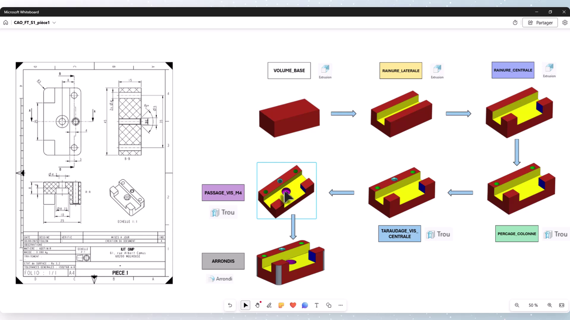
Task: Click the Partager button
Action: (x=540, y=23)
